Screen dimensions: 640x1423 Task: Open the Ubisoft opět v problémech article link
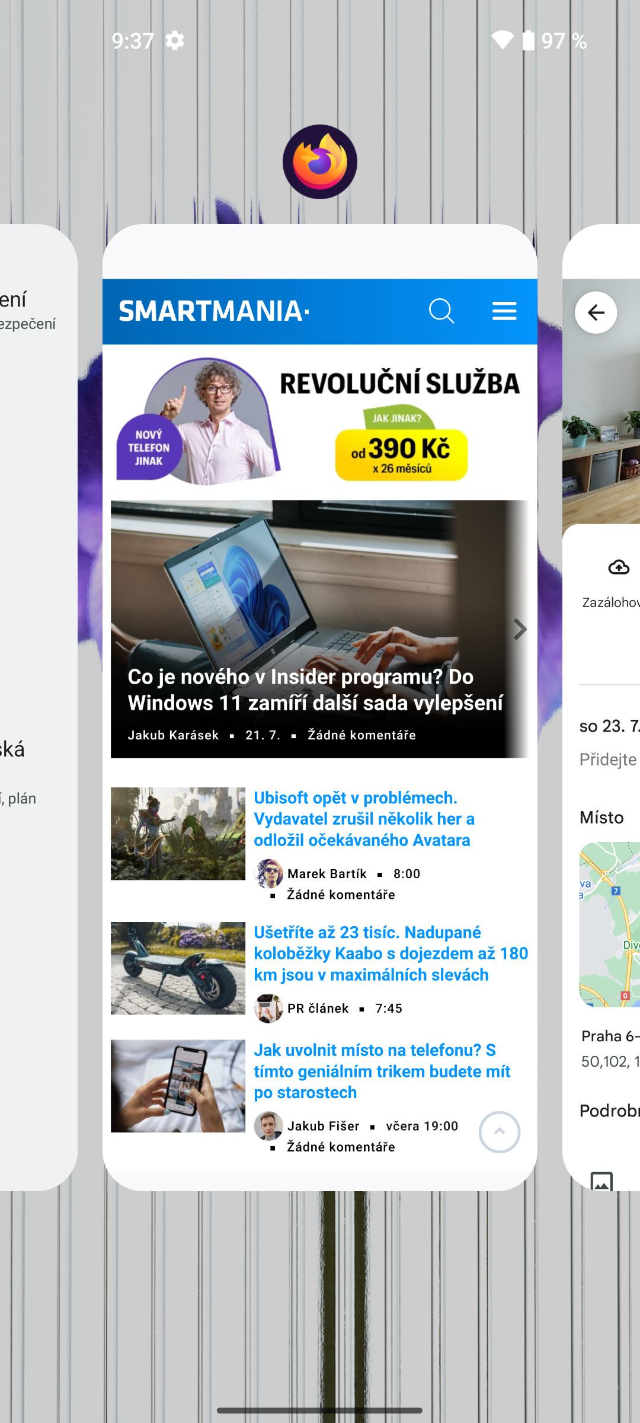pos(364,819)
